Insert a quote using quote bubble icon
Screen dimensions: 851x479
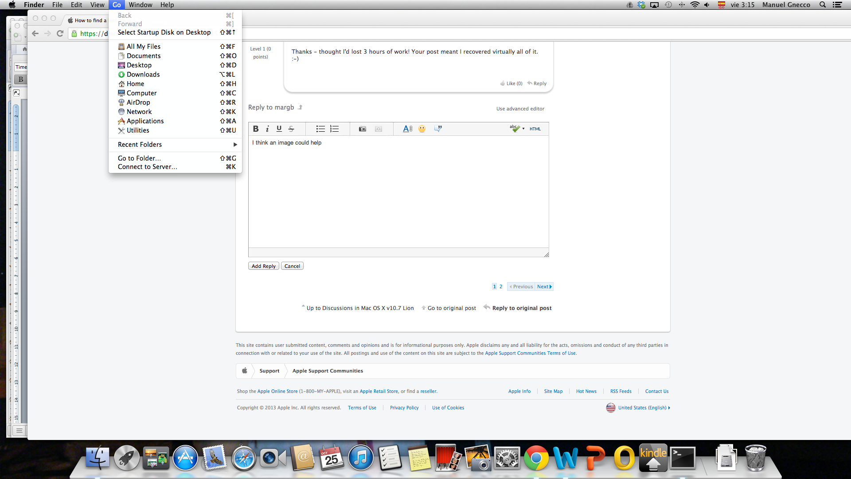point(438,129)
